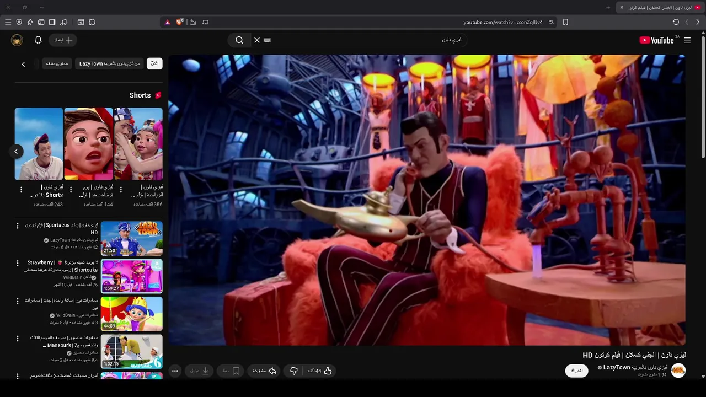Open options for the 144 ألف views Short
Viewport: 706px width, 397px height.
(71, 190)
